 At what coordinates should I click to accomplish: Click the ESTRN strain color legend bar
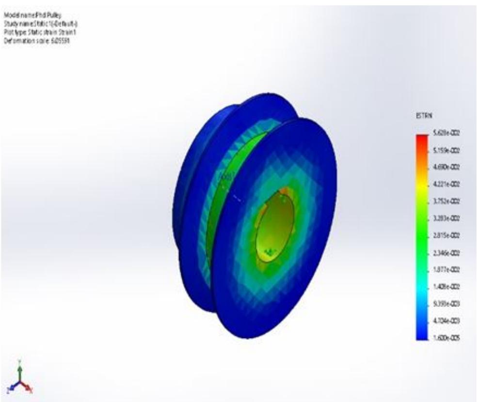coord(422,237)
